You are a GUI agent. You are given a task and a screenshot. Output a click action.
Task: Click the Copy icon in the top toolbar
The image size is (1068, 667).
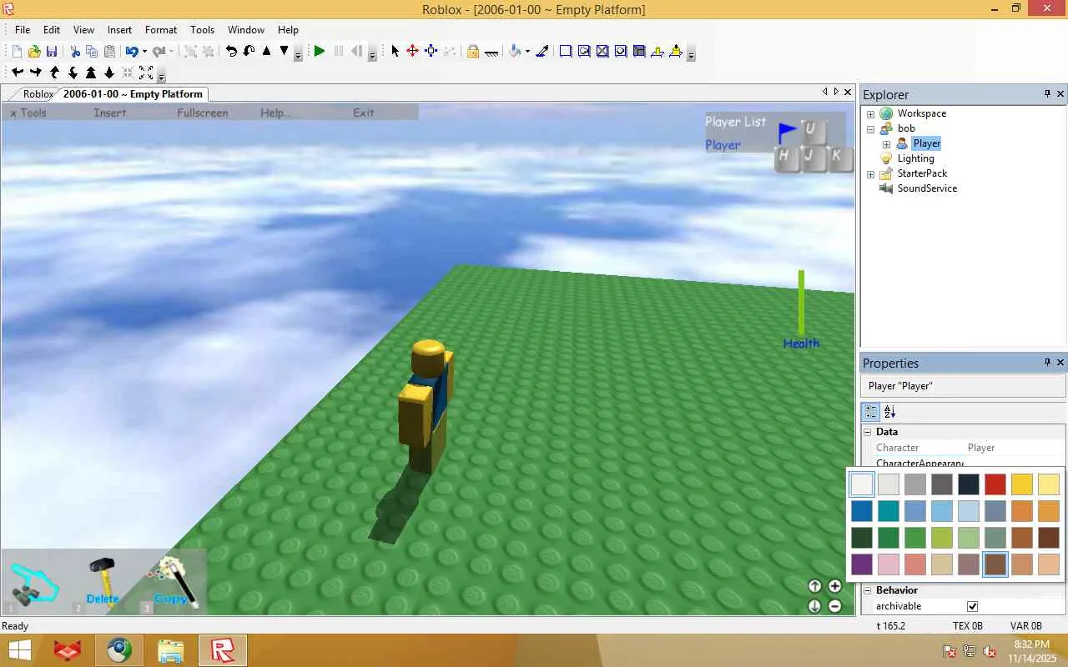(x=92, y=52)
